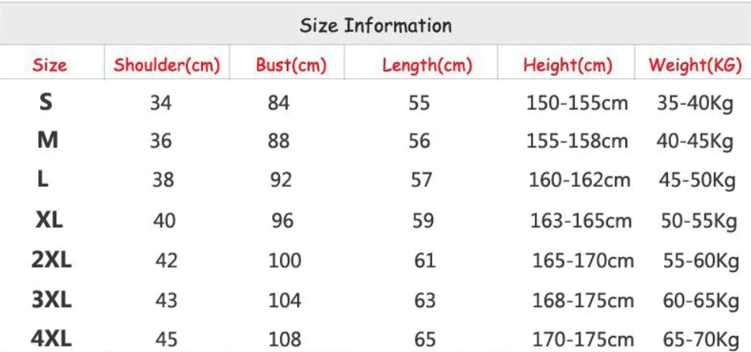The height and width of the screenshot is (352, 751).
Task: Select the 3XL size row label
Action: pos(51,300)
